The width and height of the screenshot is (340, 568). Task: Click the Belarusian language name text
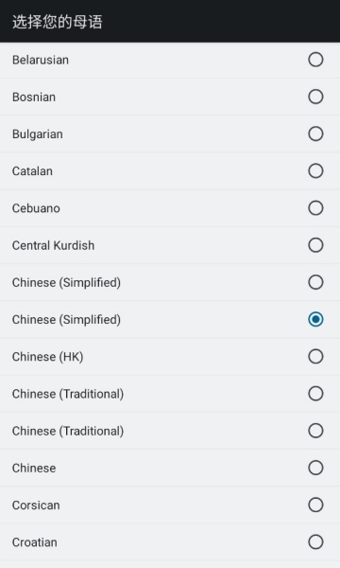coord(40,60)
